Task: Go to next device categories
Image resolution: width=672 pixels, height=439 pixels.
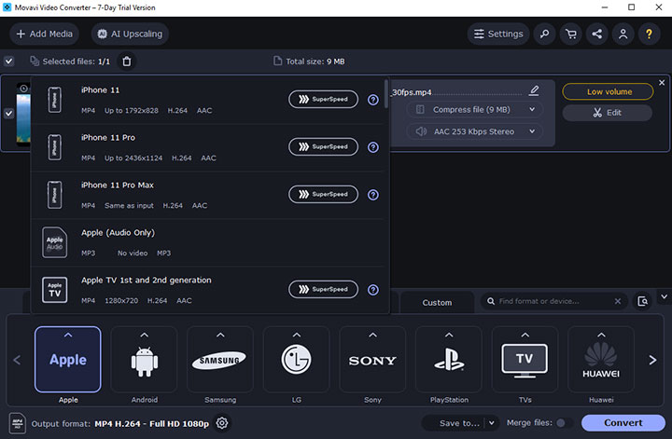Action: (x=652, y=360)
